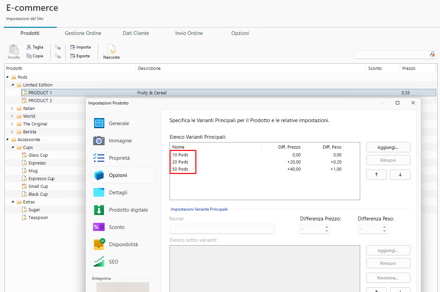Collapse the Cups folder
Screen dimensions: 440x292
13,147
